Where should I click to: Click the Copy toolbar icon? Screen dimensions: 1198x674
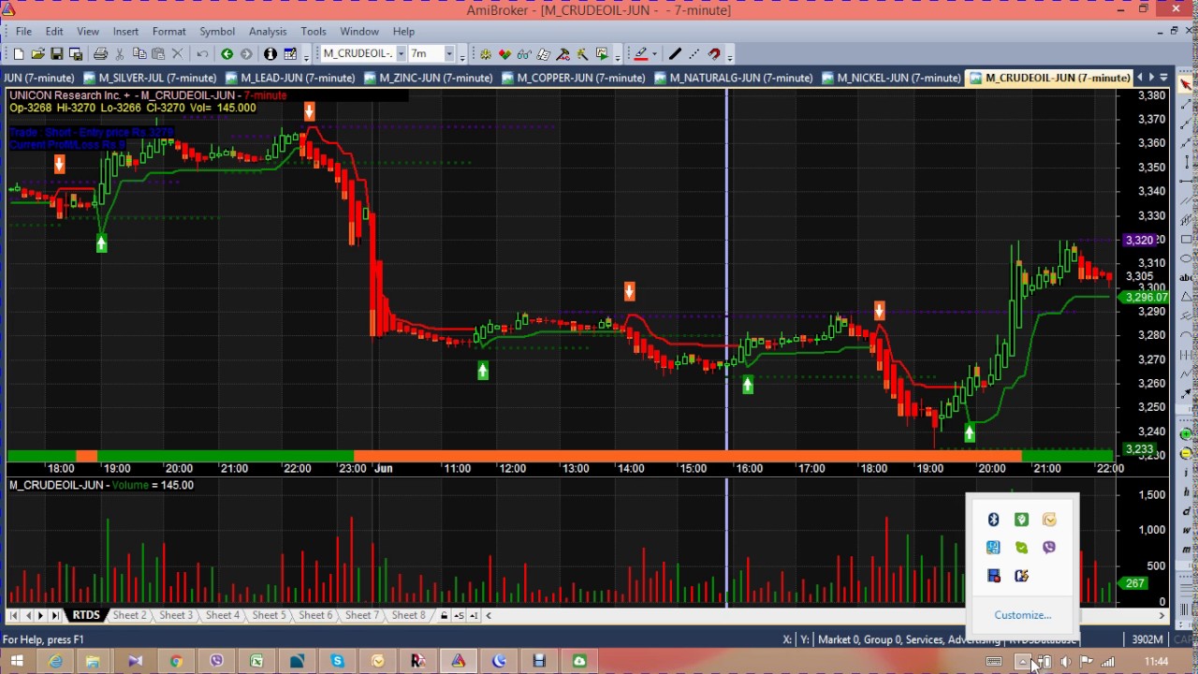pos(139,54)
